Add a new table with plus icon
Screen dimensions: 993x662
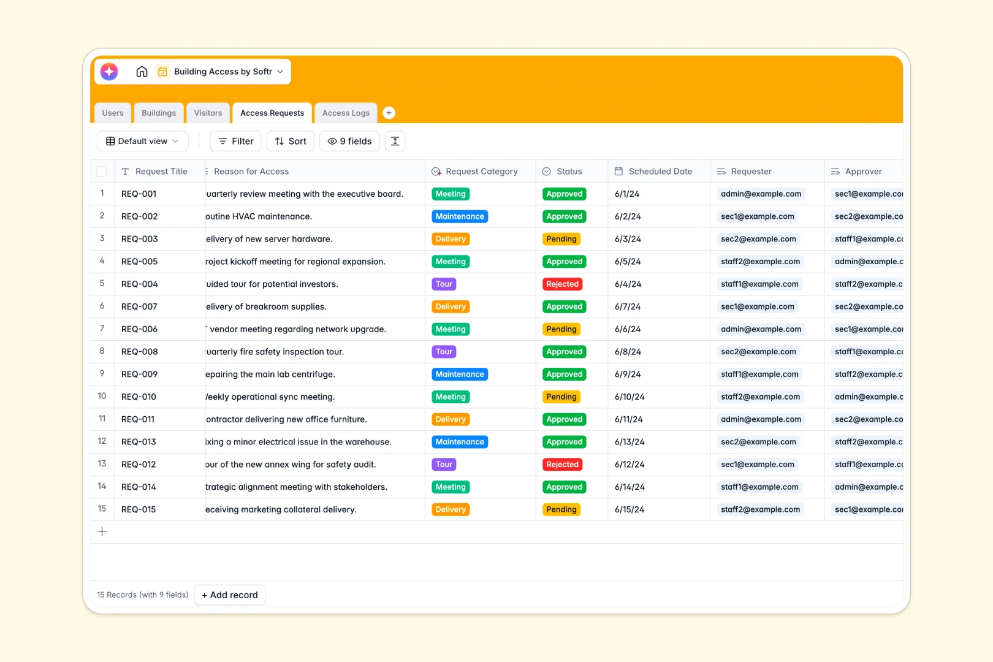point(389,113)
